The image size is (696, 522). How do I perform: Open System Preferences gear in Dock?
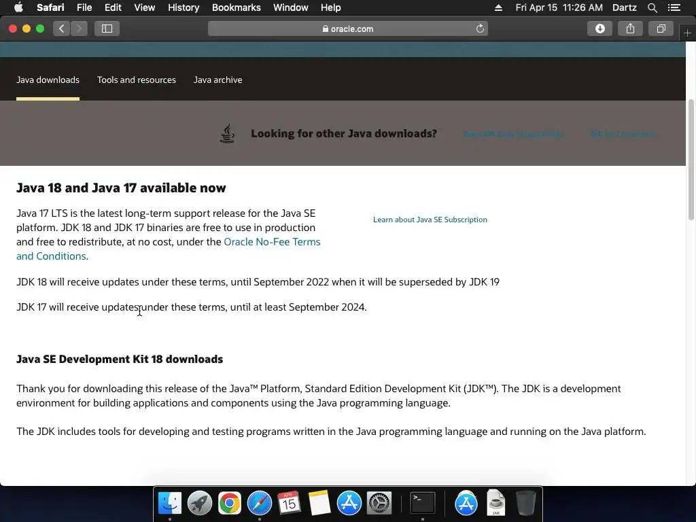click(379, 504)
